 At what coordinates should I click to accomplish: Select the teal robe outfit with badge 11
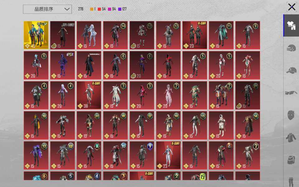tap(221, 35)
